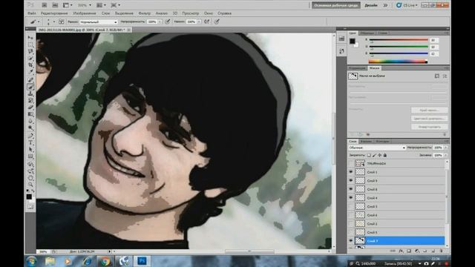Select the Zoom tool in toolbox

point(30,185)
